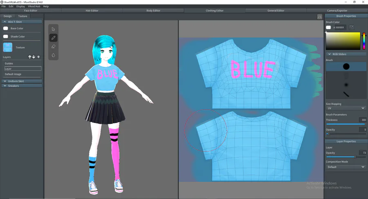
Task: Click the layer Opacity slider
Action: [346, 157]
